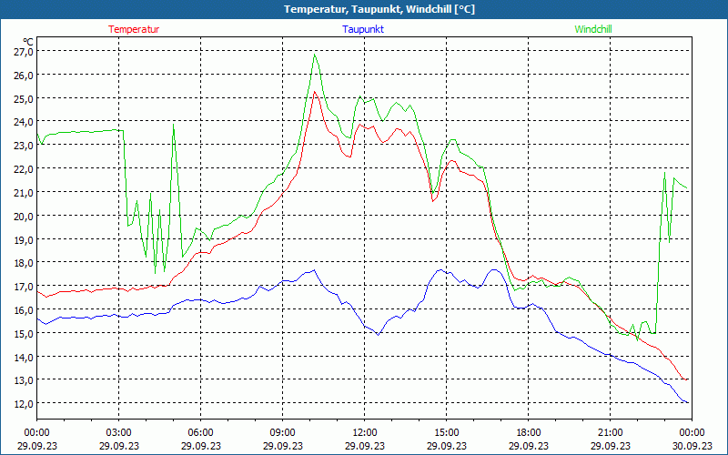
Task: Click the 16,0 y-axis value
Action: pyautogui.click(x=24, y=309)
